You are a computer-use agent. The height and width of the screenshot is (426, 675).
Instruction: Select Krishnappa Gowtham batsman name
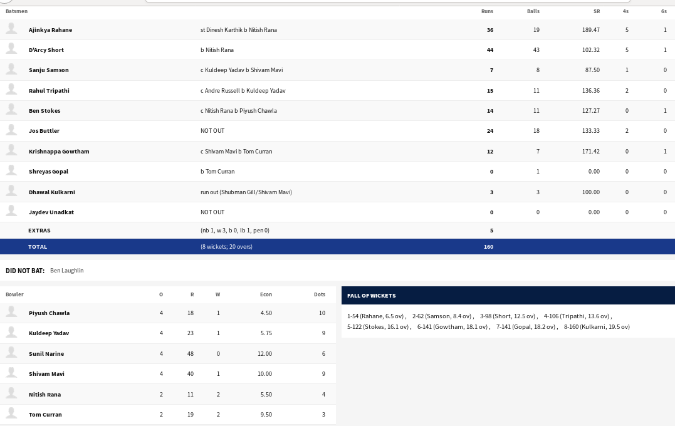(59, 152)
